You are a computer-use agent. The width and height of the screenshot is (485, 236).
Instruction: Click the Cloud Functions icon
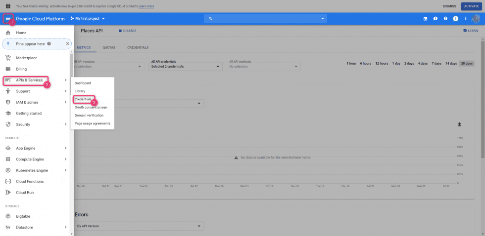[x=8, y=182]
